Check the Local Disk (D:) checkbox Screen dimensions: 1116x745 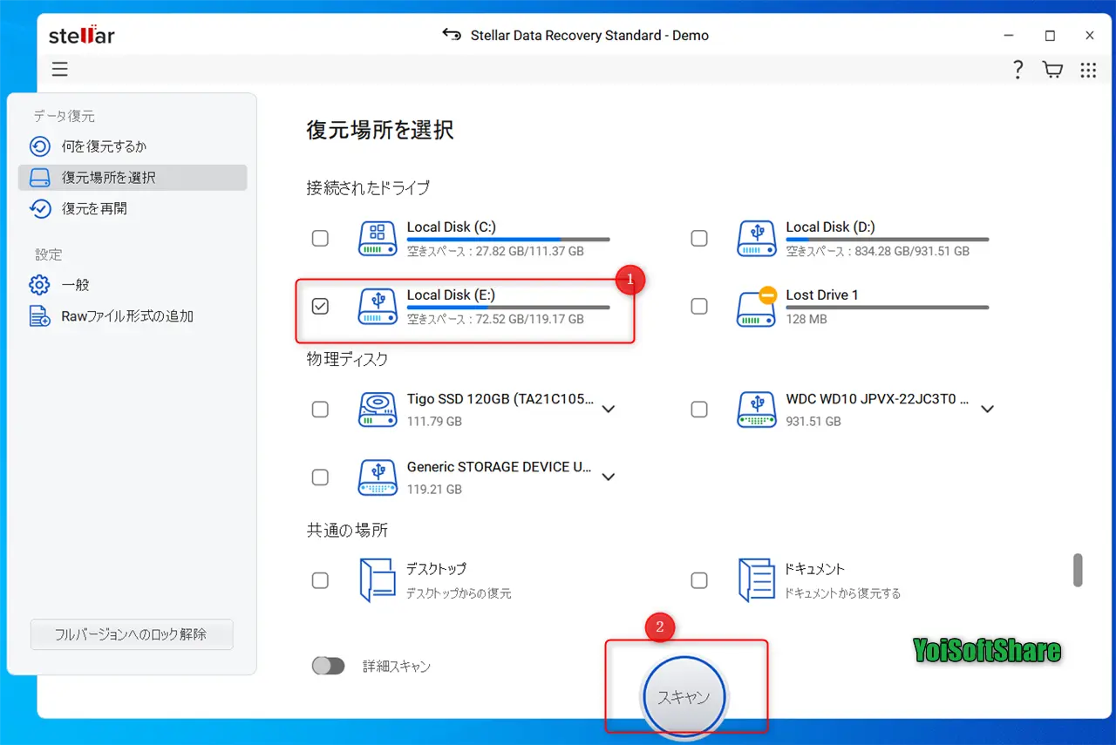(x=699, y=238)
